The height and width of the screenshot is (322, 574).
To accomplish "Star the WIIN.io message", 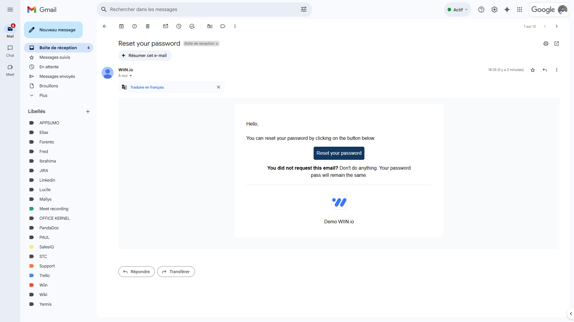I will [x=533, y=70].
